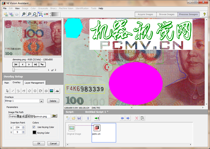Click the Zoom Out magnifier icon

point(29,14)
